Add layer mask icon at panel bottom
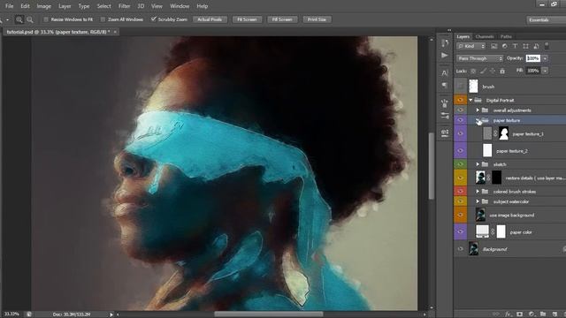 [x=519, y=314]
